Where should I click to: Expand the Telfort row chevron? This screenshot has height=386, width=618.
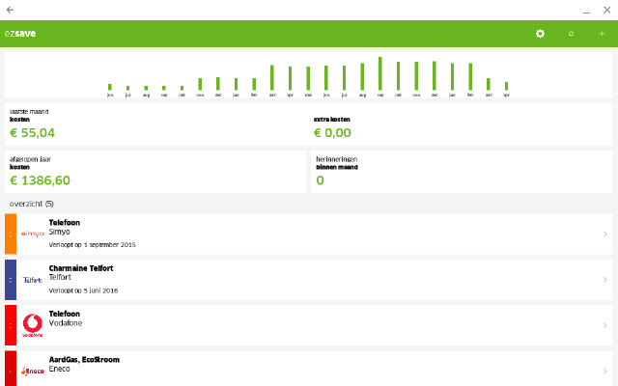tap(604, 280)
